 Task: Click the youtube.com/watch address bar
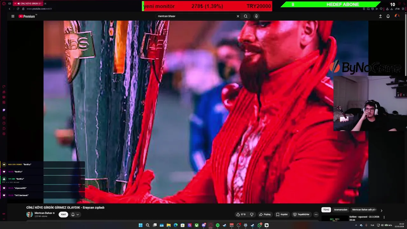click(x=39, y=9)
